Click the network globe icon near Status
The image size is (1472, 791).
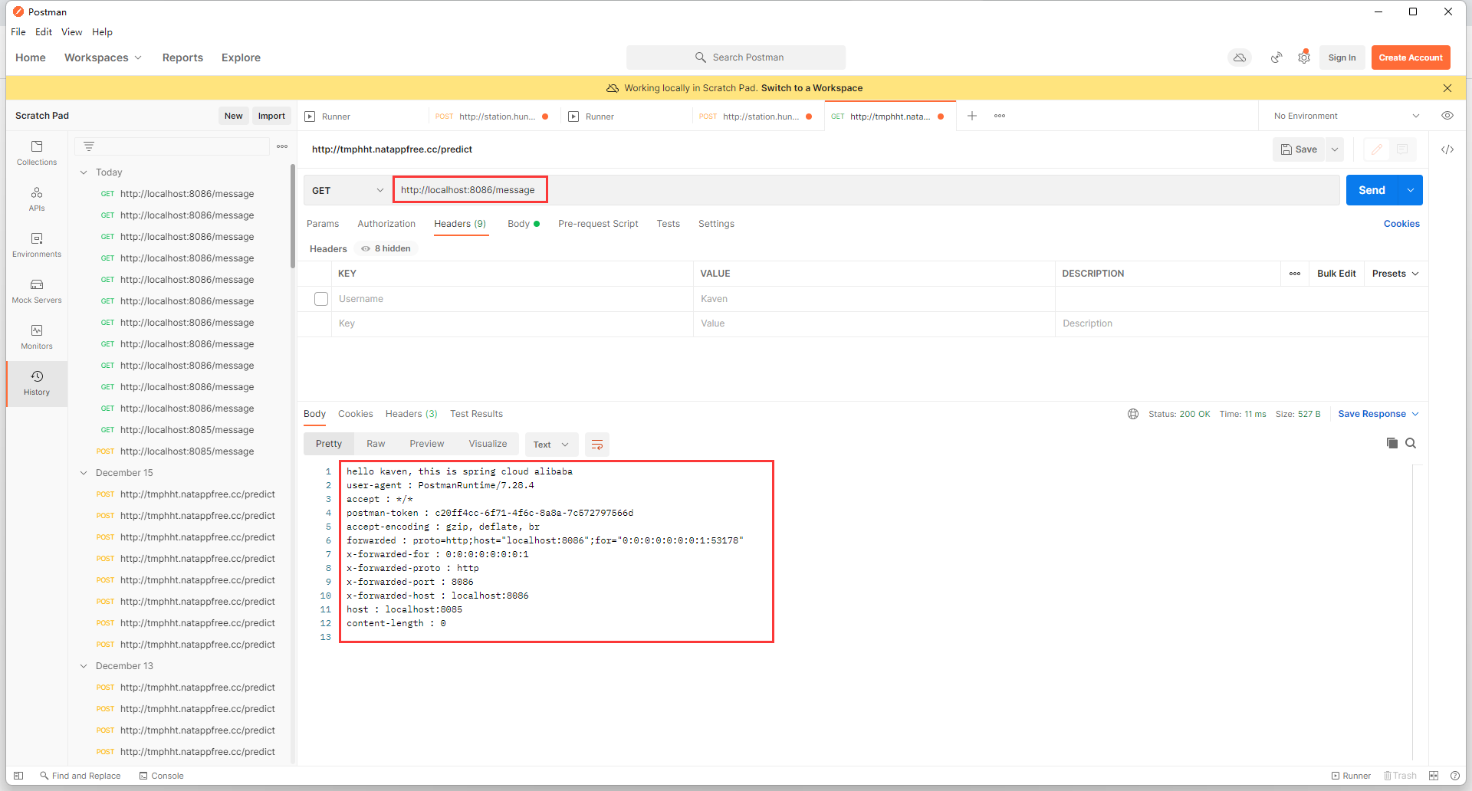point(1133,414)
